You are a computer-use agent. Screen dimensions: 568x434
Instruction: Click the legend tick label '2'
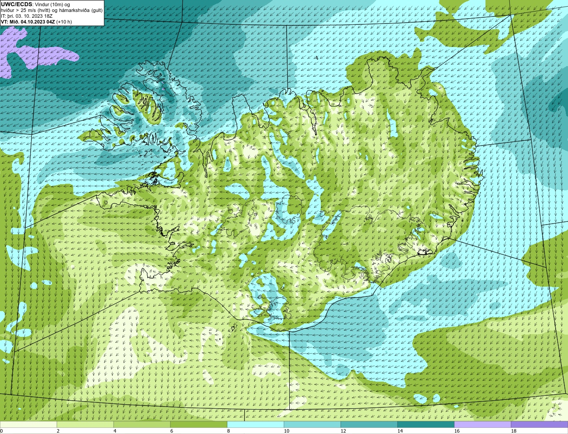[58, 431]
